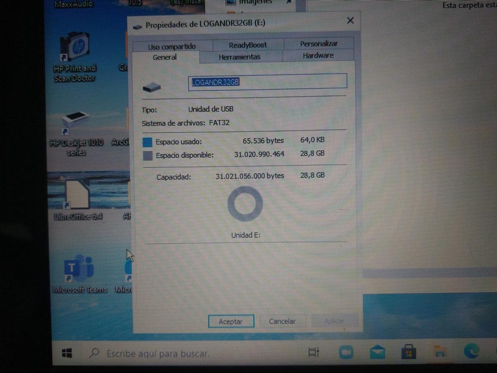Switch to the Herramientas tab
The width and height of the screenshot is (497, 373).
coord(239,57)
